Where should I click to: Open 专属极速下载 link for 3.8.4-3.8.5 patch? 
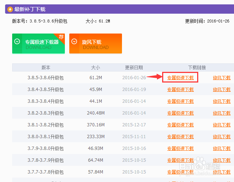181,90
